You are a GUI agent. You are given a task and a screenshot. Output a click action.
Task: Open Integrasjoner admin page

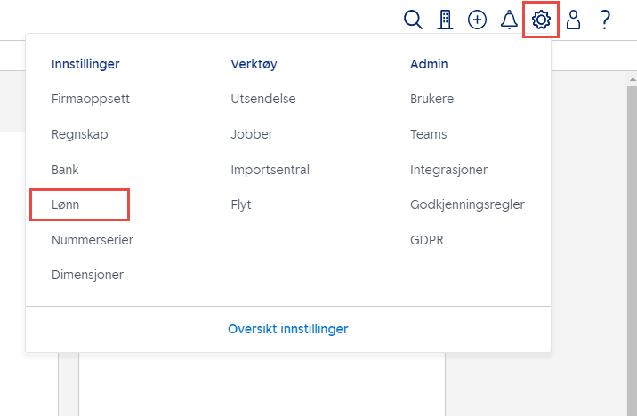(x=448, y=169)
